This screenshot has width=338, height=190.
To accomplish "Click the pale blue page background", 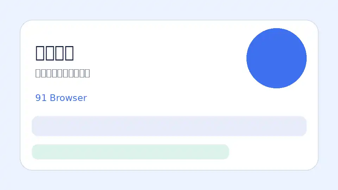I will [169, 8].
